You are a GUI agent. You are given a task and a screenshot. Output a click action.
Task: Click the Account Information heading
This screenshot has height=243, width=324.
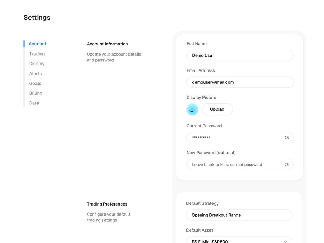(x=107, y=44)
